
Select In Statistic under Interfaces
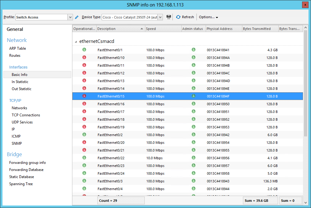(x=20, y=82)
